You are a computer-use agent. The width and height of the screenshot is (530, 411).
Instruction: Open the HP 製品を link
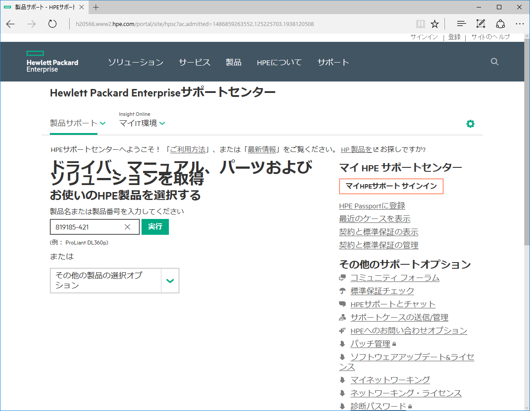point(356,149)
